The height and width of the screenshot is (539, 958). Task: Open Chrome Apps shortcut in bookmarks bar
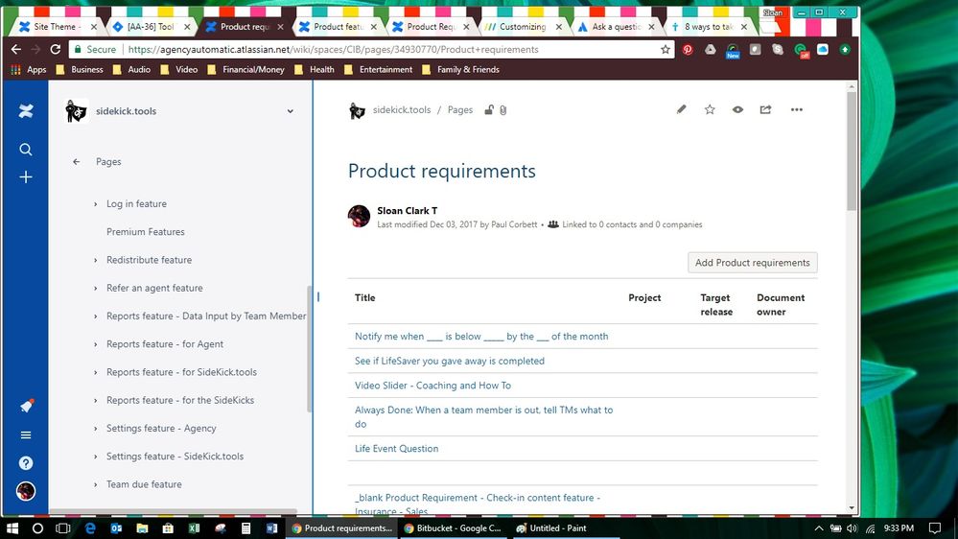(x=29, y=70)
